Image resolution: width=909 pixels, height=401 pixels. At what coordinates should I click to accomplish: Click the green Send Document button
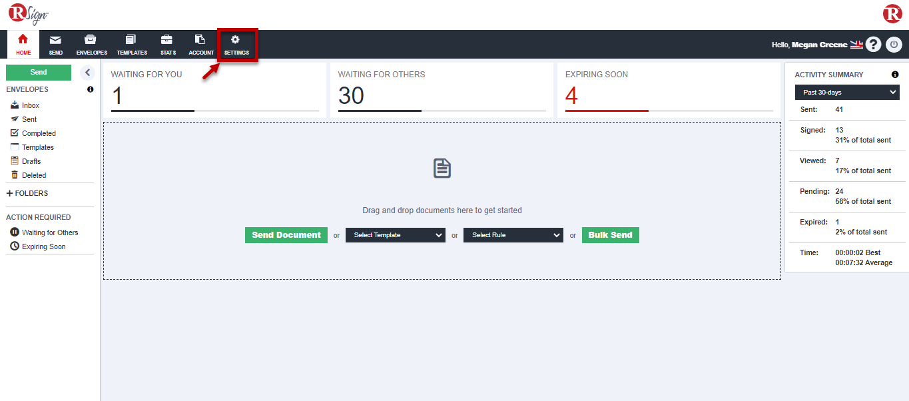286,235
